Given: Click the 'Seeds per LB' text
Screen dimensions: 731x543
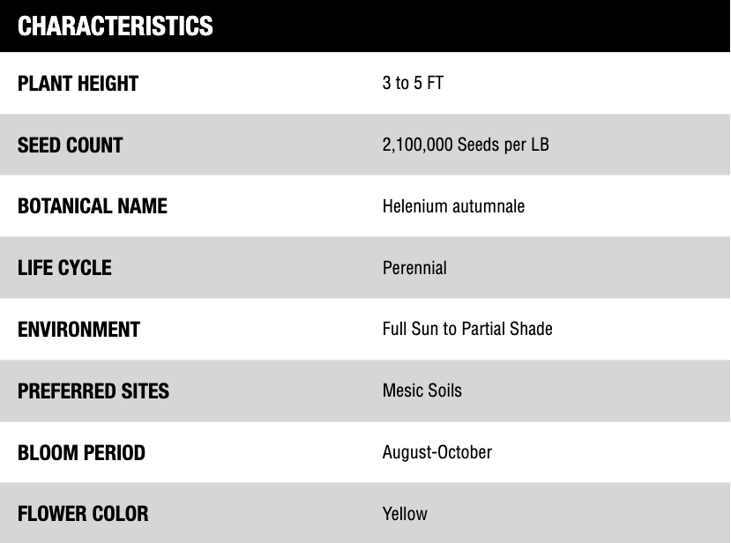Looking at the screenshot, I should (503, 145).
